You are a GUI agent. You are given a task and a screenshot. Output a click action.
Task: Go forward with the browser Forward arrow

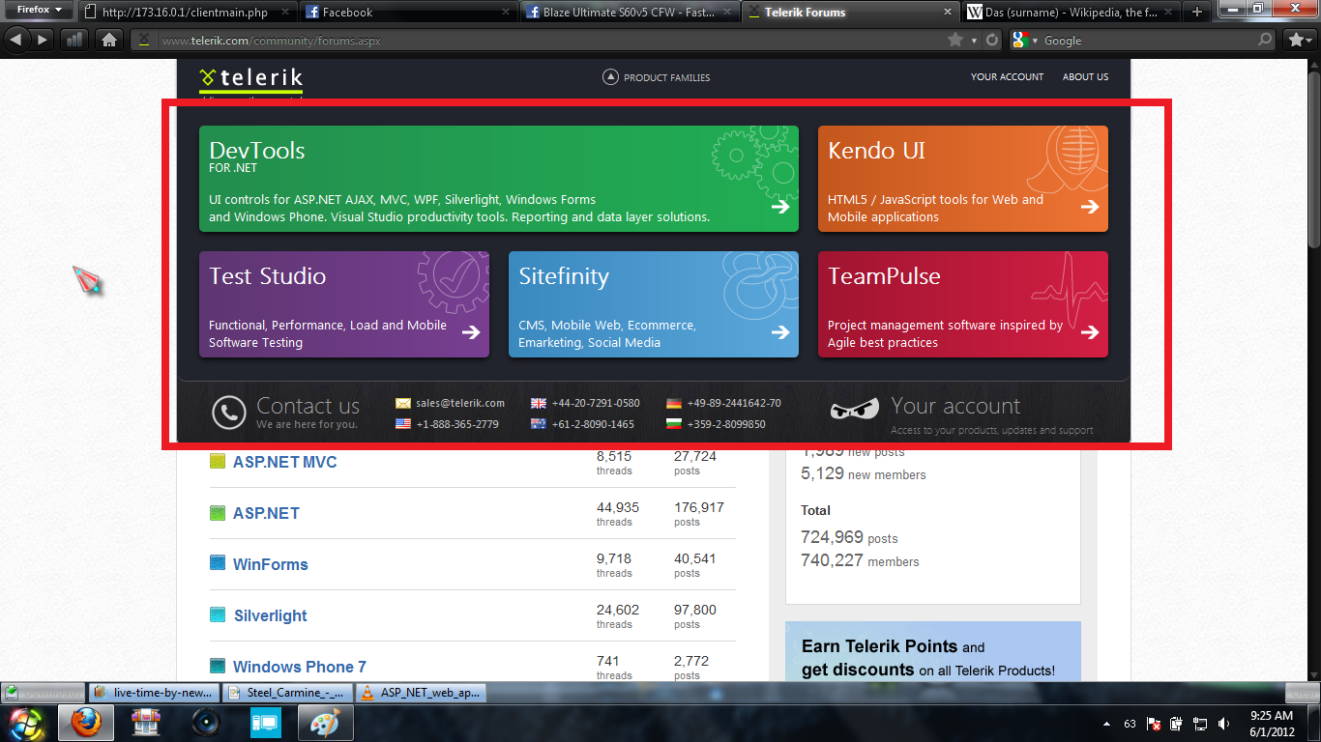43,40
